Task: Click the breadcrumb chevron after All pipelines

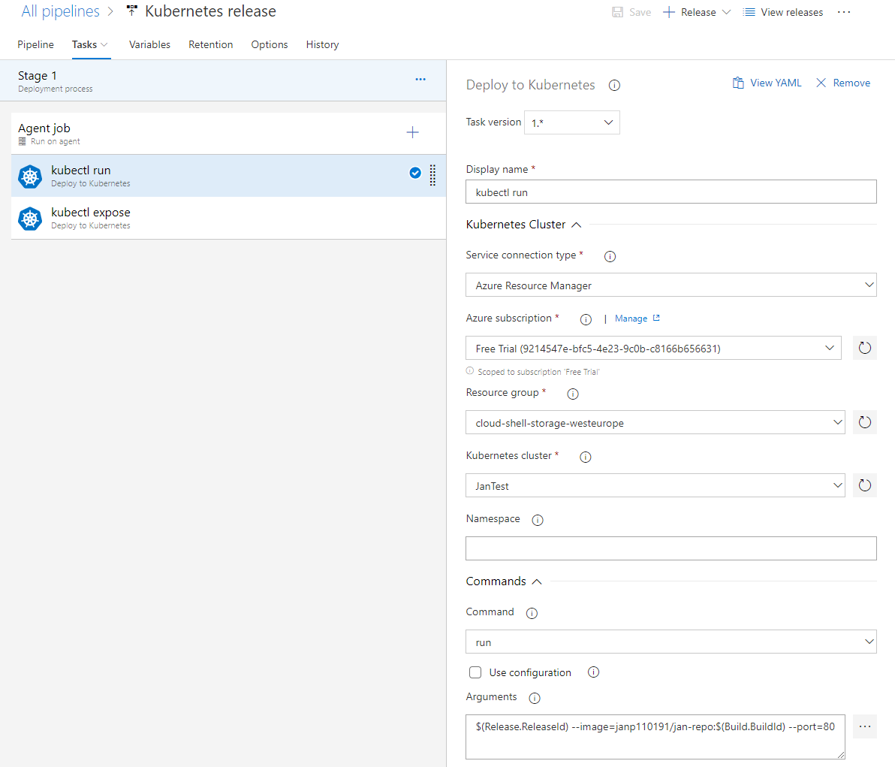Action: coord(110,11)
